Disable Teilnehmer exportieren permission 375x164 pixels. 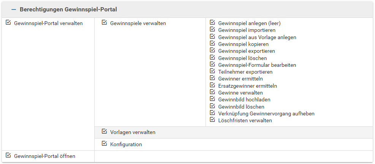click(x=212, y=71)
